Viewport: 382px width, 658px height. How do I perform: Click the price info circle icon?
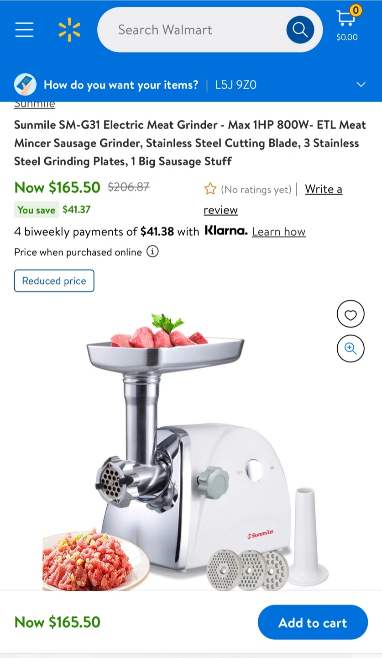[x=152, y=252]
